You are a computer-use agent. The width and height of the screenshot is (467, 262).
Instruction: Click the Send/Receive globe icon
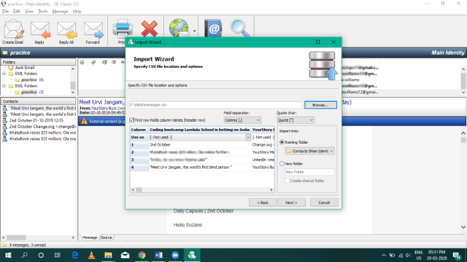(x=179, y=28)
